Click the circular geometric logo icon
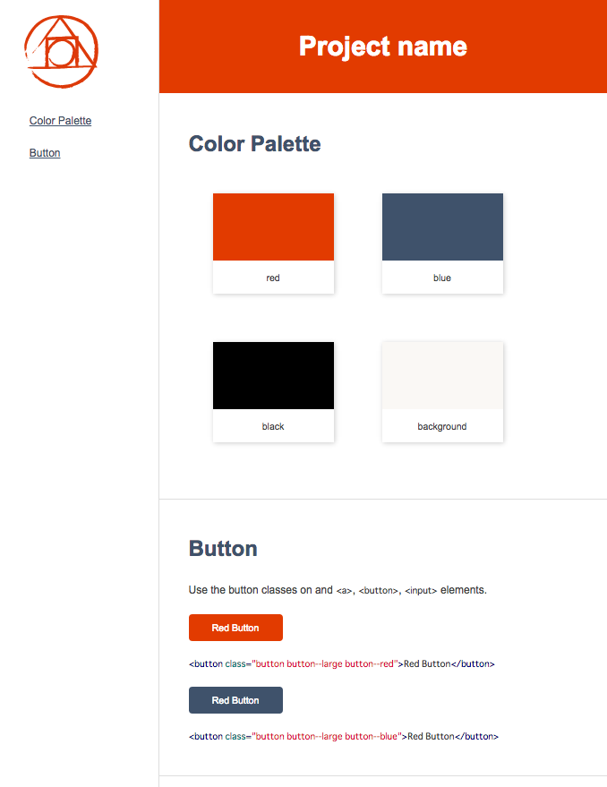 (x=61, y=52)
